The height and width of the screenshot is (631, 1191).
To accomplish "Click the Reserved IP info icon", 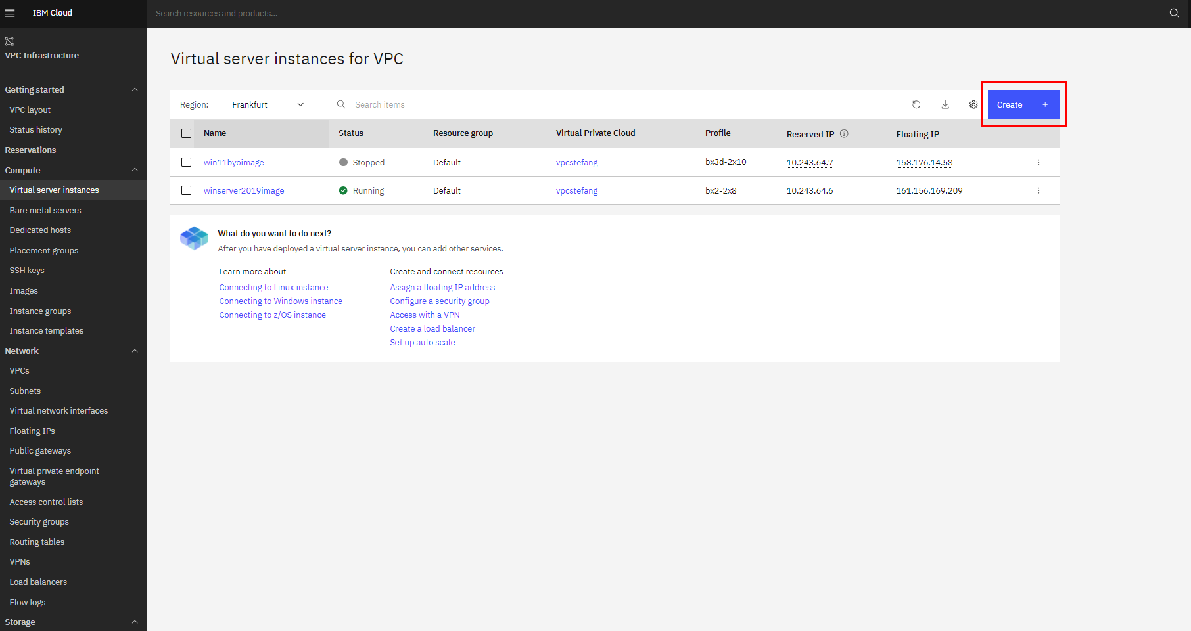I will (x=844, y=133).
